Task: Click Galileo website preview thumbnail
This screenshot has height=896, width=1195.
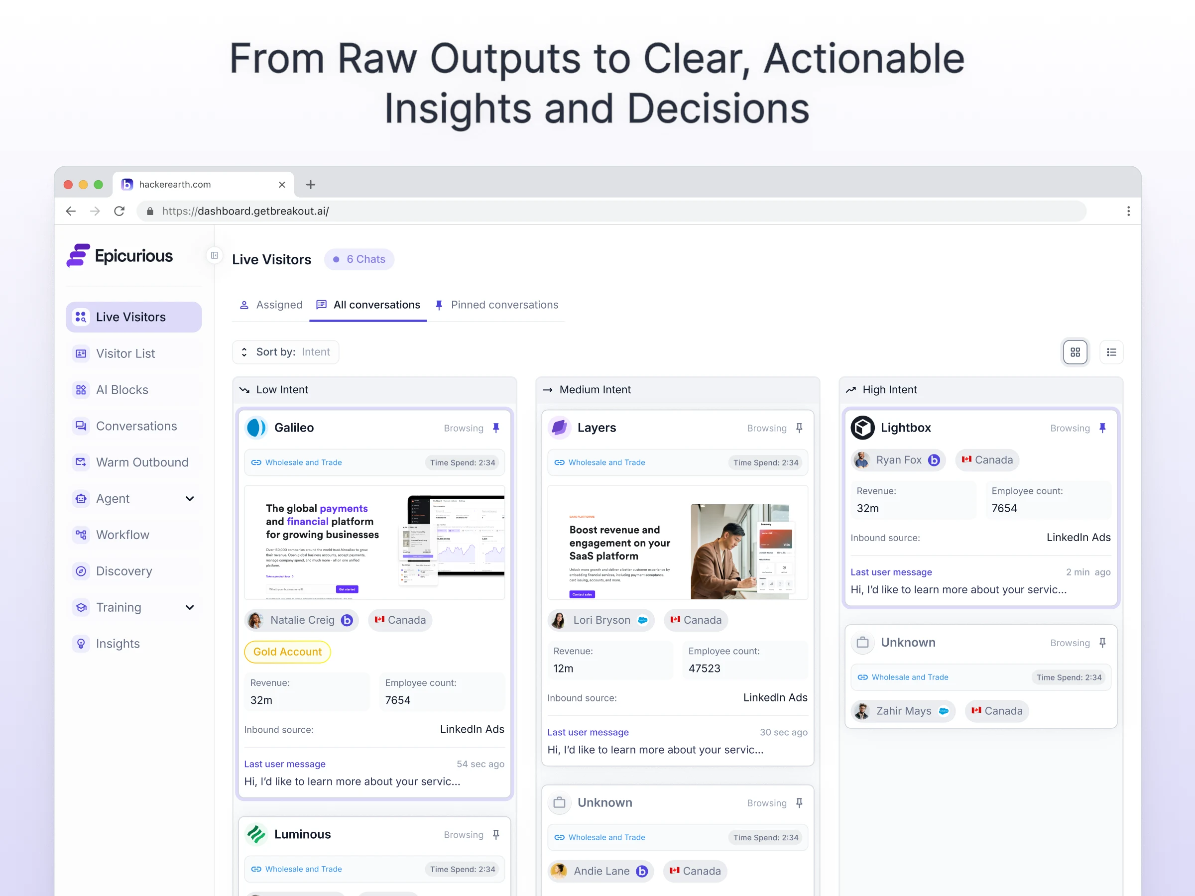Action: click(374, 542)
